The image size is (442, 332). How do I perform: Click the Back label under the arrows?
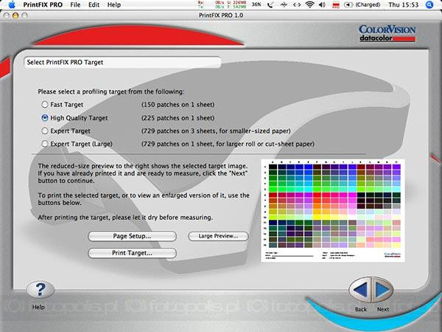361,309
